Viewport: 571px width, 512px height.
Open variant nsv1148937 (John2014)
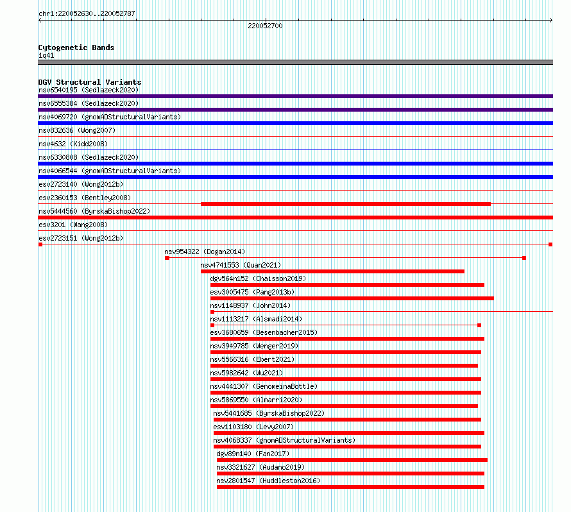[x=251, y=305]
